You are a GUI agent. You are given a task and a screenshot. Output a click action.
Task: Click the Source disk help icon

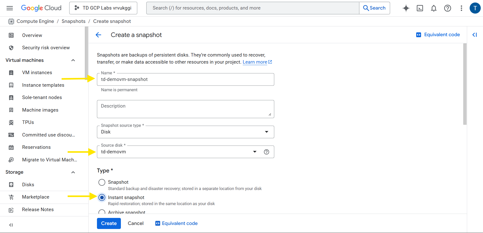coord(266,152)
